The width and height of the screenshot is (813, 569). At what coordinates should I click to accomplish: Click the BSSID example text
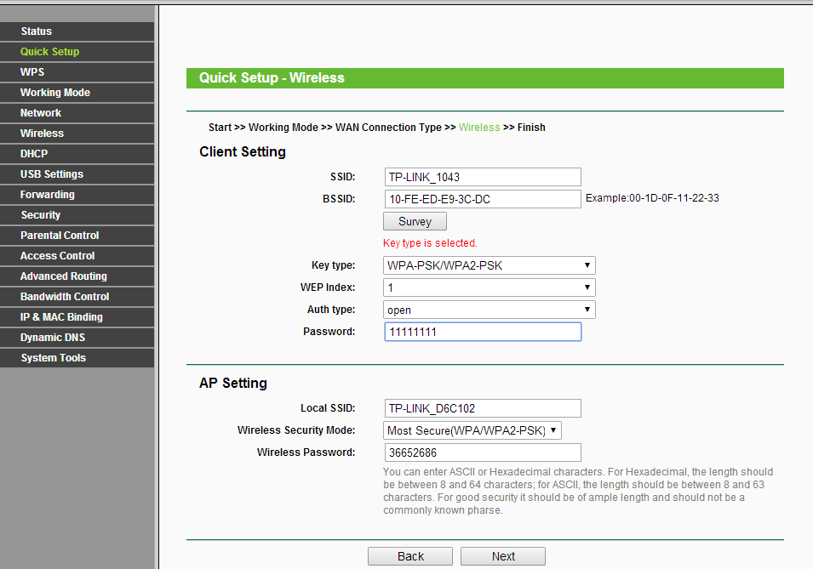652,198
